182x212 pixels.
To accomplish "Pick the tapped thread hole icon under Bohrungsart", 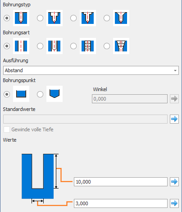I will [x=88, y=46].
